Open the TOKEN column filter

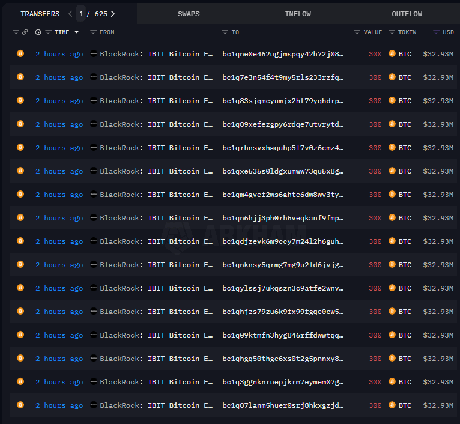click(x=392, y=32)
